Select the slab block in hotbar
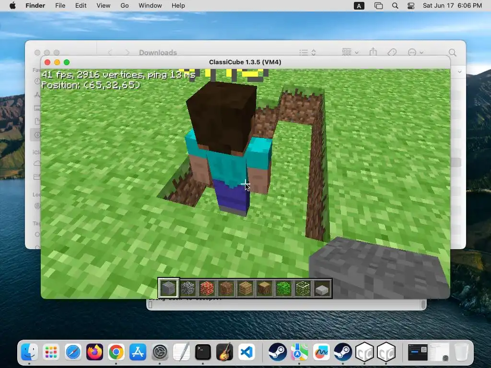The width and height of the screenshot is (491, 368). point(322,288)
